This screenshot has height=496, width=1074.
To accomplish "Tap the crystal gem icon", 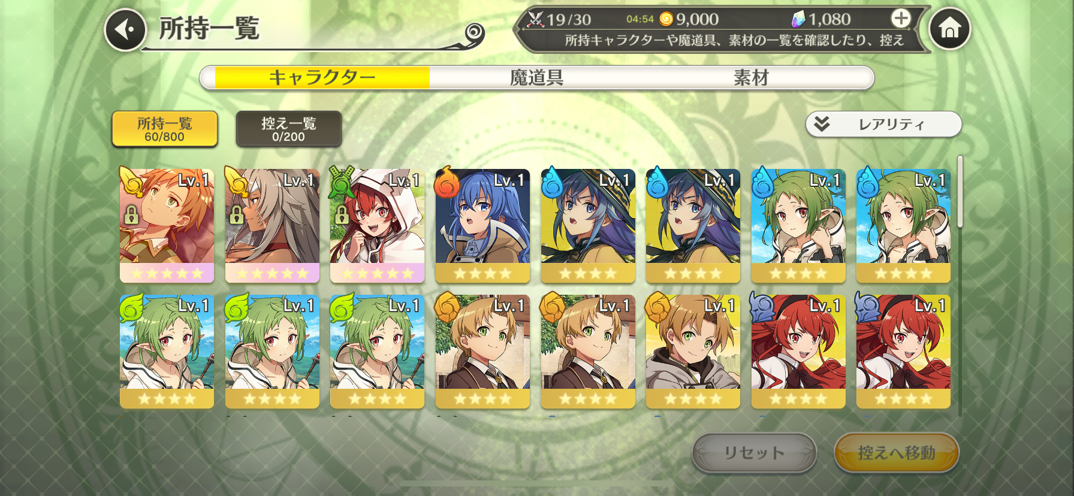I will [798, 19].
